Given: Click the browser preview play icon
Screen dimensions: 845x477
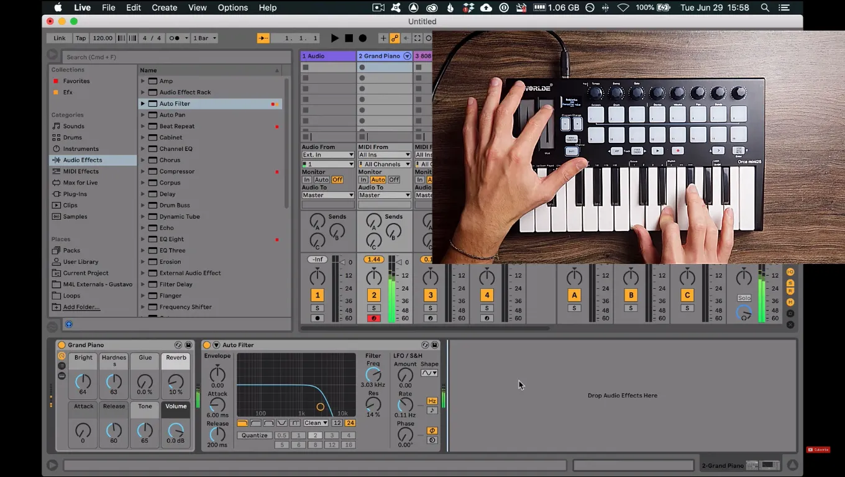Looking at the screenshot, I should [x=69, y=324].
